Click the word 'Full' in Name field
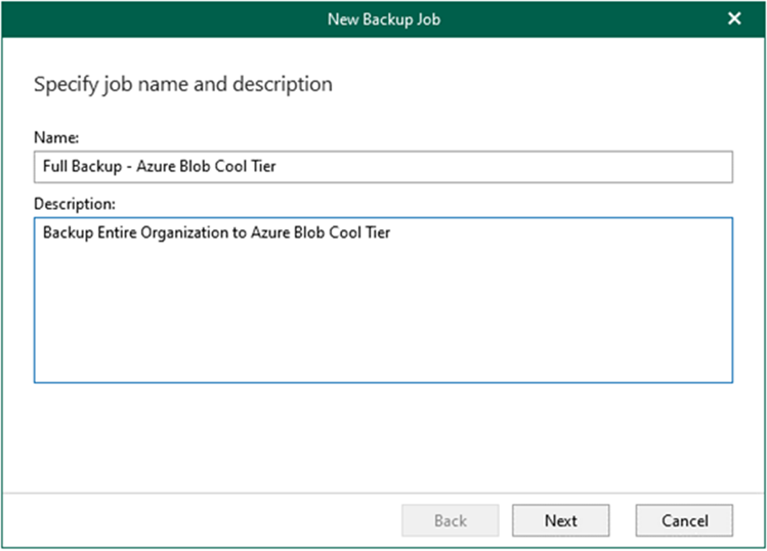This screenshot has width=767, height=551. pyautogui.click(x=54, y=167)
